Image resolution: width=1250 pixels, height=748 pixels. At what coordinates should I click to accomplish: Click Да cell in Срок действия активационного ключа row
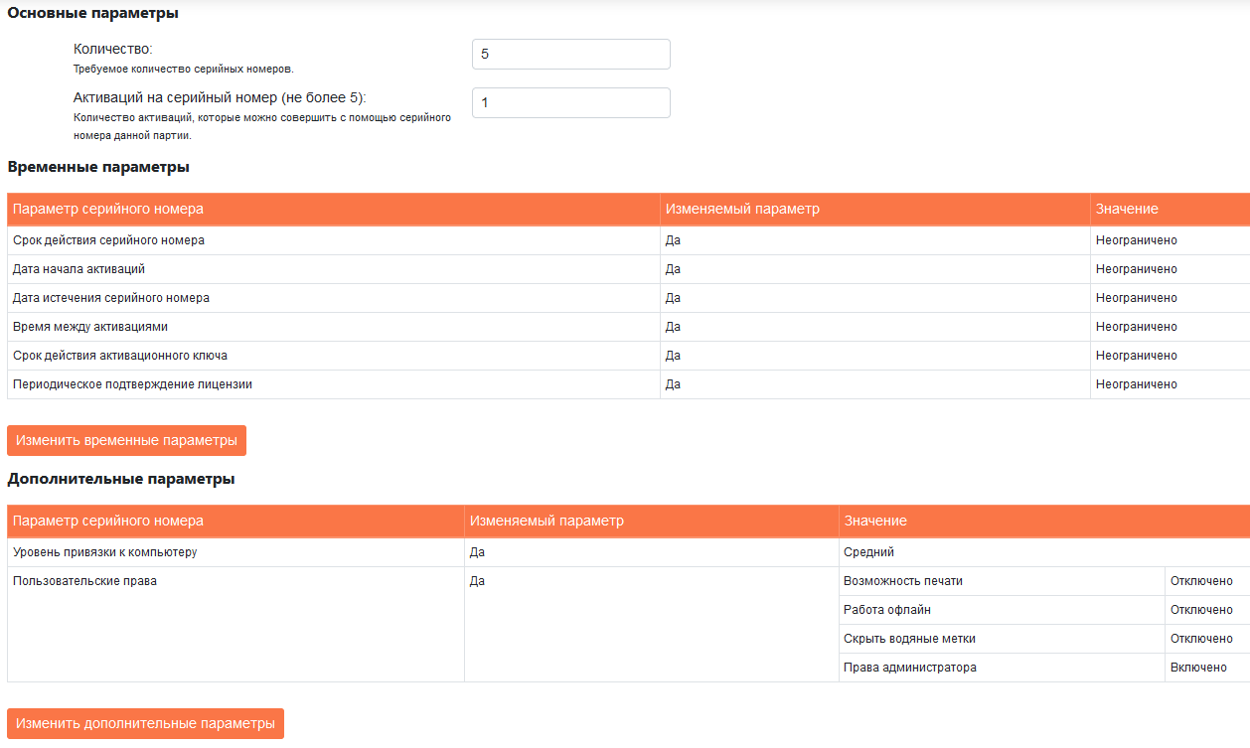(x=874, y=356)
